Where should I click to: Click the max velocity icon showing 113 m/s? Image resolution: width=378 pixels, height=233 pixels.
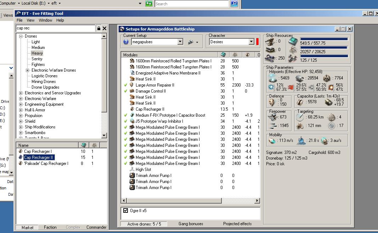pyautogui.click(x=272, y=140)
